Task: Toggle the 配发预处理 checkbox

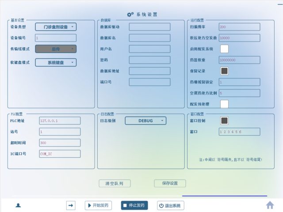Action: (224, 104)
